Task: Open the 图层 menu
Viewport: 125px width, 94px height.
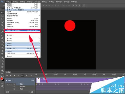Action: [x=30, y=2]
